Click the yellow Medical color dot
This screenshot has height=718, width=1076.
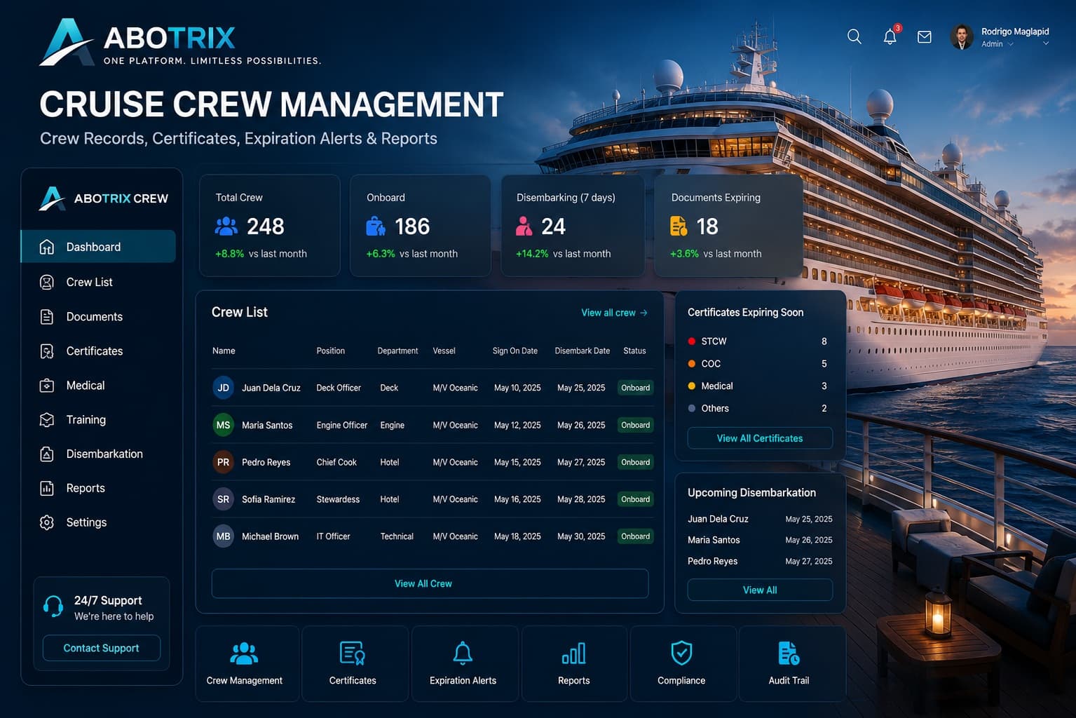(692, 386)
